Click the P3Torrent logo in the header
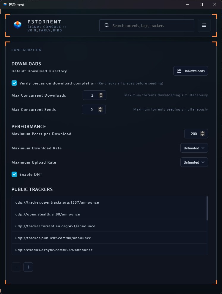 17,25
